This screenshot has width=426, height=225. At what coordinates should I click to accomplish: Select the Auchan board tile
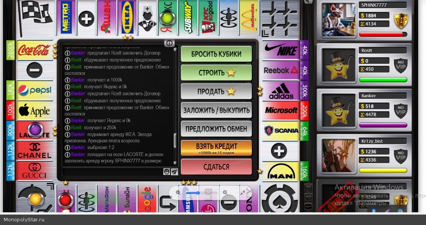pyautogui.click(x=107, y=18)
